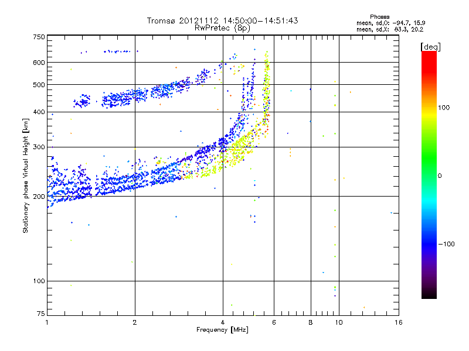Image resolution: width=469 pixels, height=351 pixels.
Task: Click the "[deg]" colorbar unit label
Action: 430,47
